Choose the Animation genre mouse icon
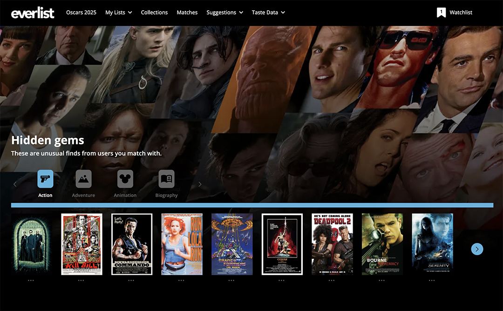 [x=125, y=179]
